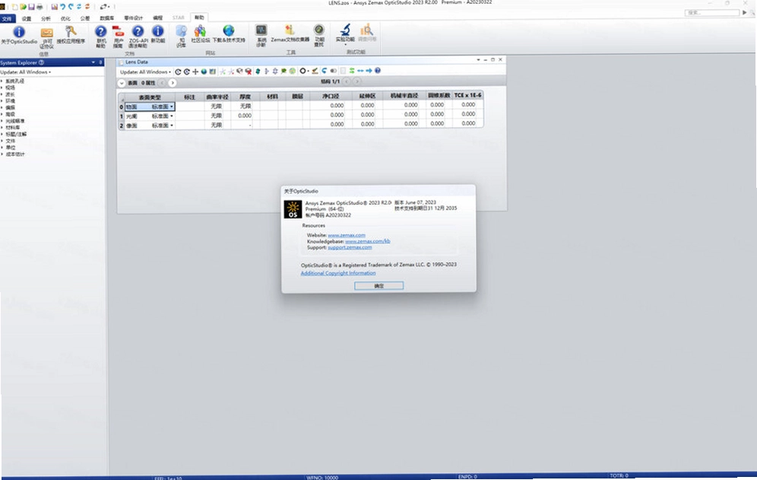Launch the Zemax文档收集器 icon
Screen dimensions: 757x480
290,30
